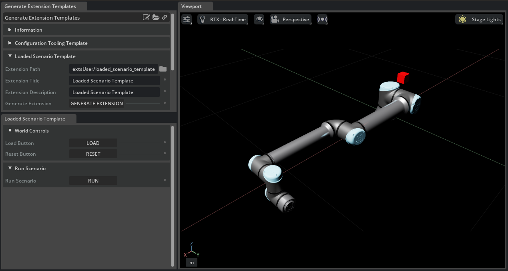Collapse the Loaded Scenario Template section
The image size is (508, 271).
pyautogui.click(x=10, y=56)
